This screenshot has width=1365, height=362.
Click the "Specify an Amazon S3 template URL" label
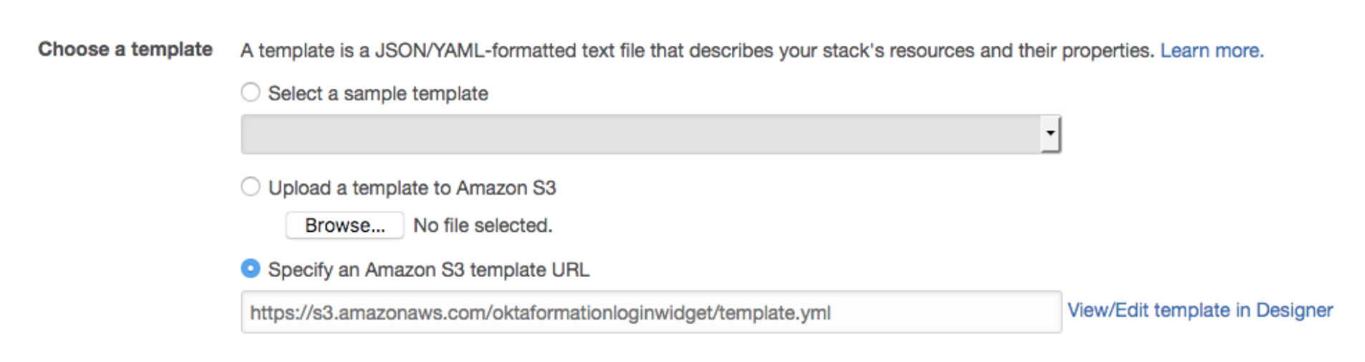click(x=428, y=270)
